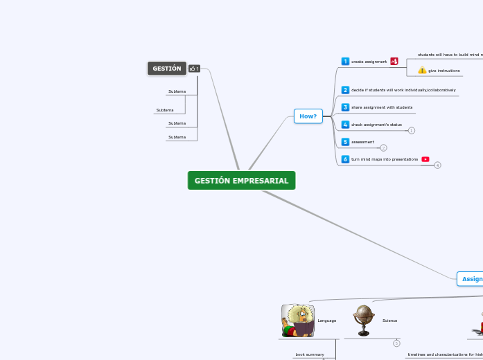Image resolution: width=483 pixels, height=360 pixels.
Task: Click the reading cartoon Language image
Action: tap(298, 321)
